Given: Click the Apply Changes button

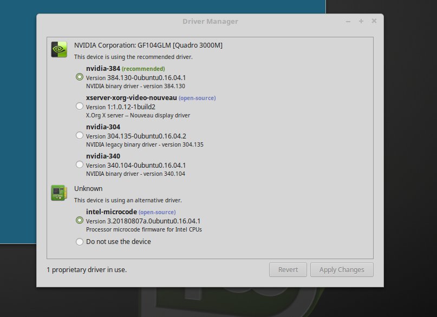Looking at the screenshot, I should (x=342, y=270).
